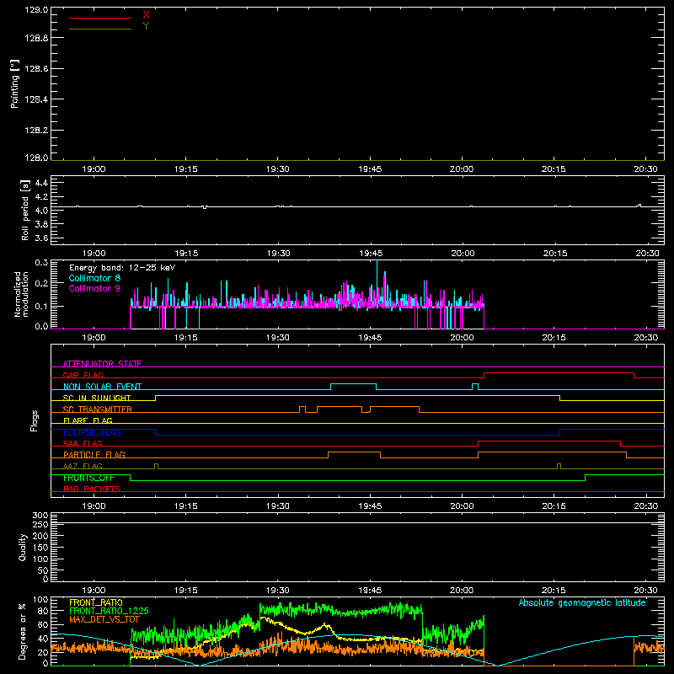This screenshot has width=674, height=674.
Task: Click the '128.8' tick label
Action: point(36,38)
